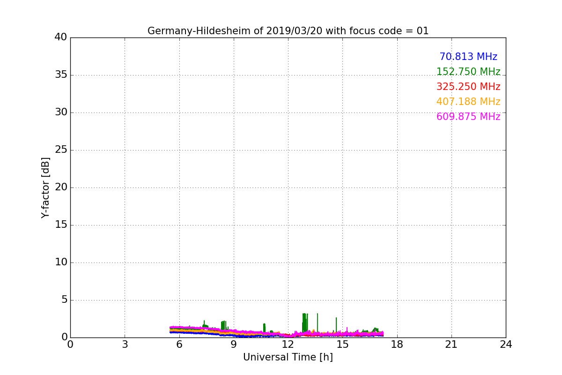Click the y-axis tick label 40
This screenshot has height=375, width=562.
[61, 37]
